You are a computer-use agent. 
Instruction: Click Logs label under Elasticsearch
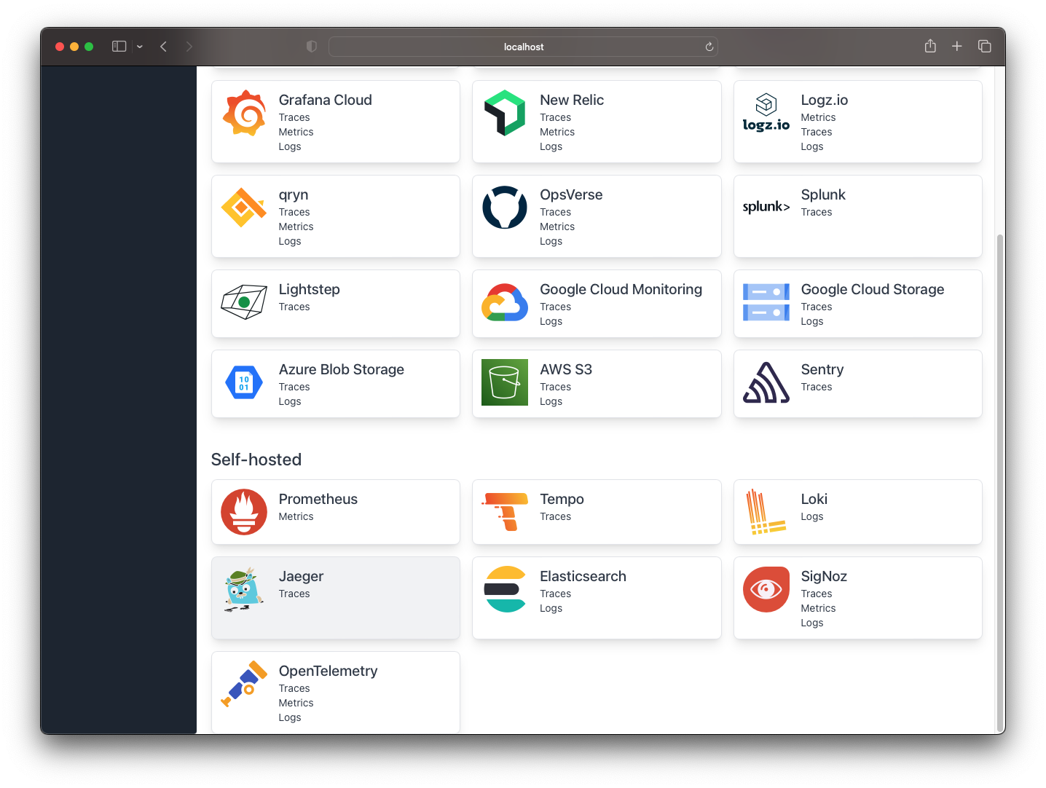(551, 608)
